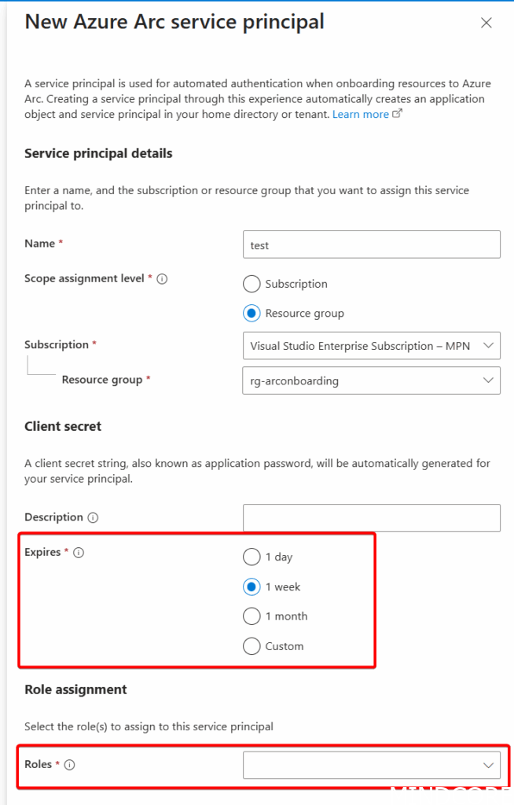This screenshot has width=514, height=805.
Task: Open the Roles selection dropdown
Action: [371, 765]
